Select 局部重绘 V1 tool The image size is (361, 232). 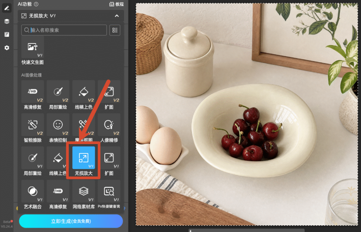tap(32, 161)
